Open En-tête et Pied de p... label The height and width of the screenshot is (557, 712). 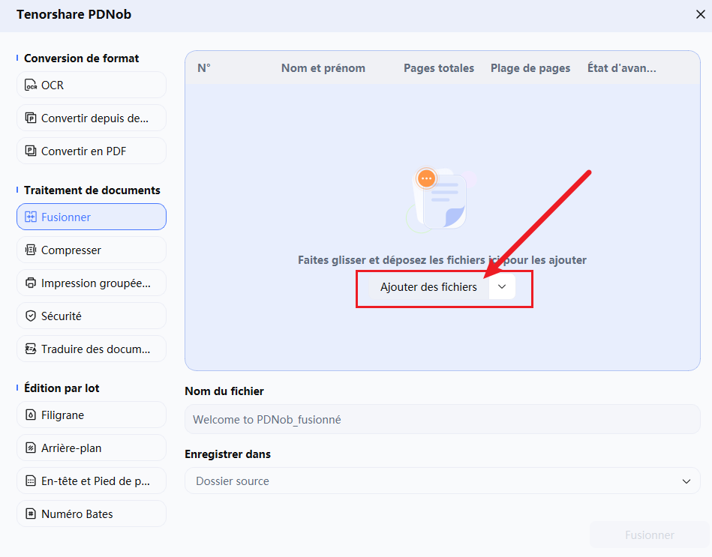pos(95,481)
